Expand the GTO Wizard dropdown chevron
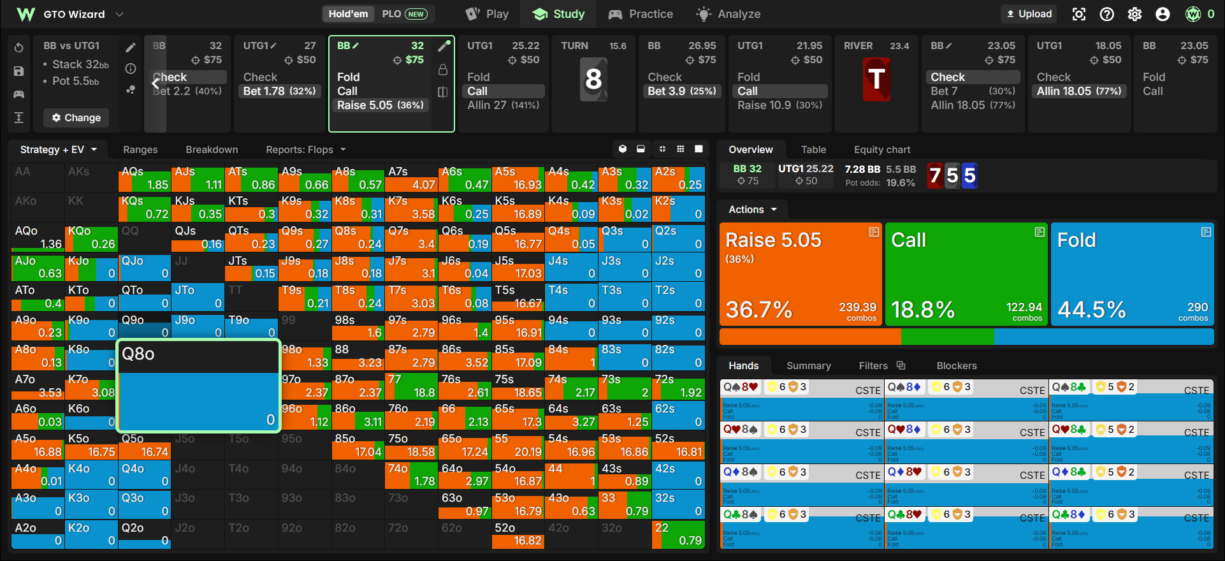Screen dimensions: 1225x561 [119, 14]
